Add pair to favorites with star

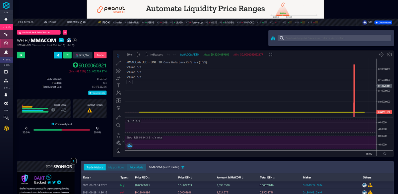(x=67, y=55)
